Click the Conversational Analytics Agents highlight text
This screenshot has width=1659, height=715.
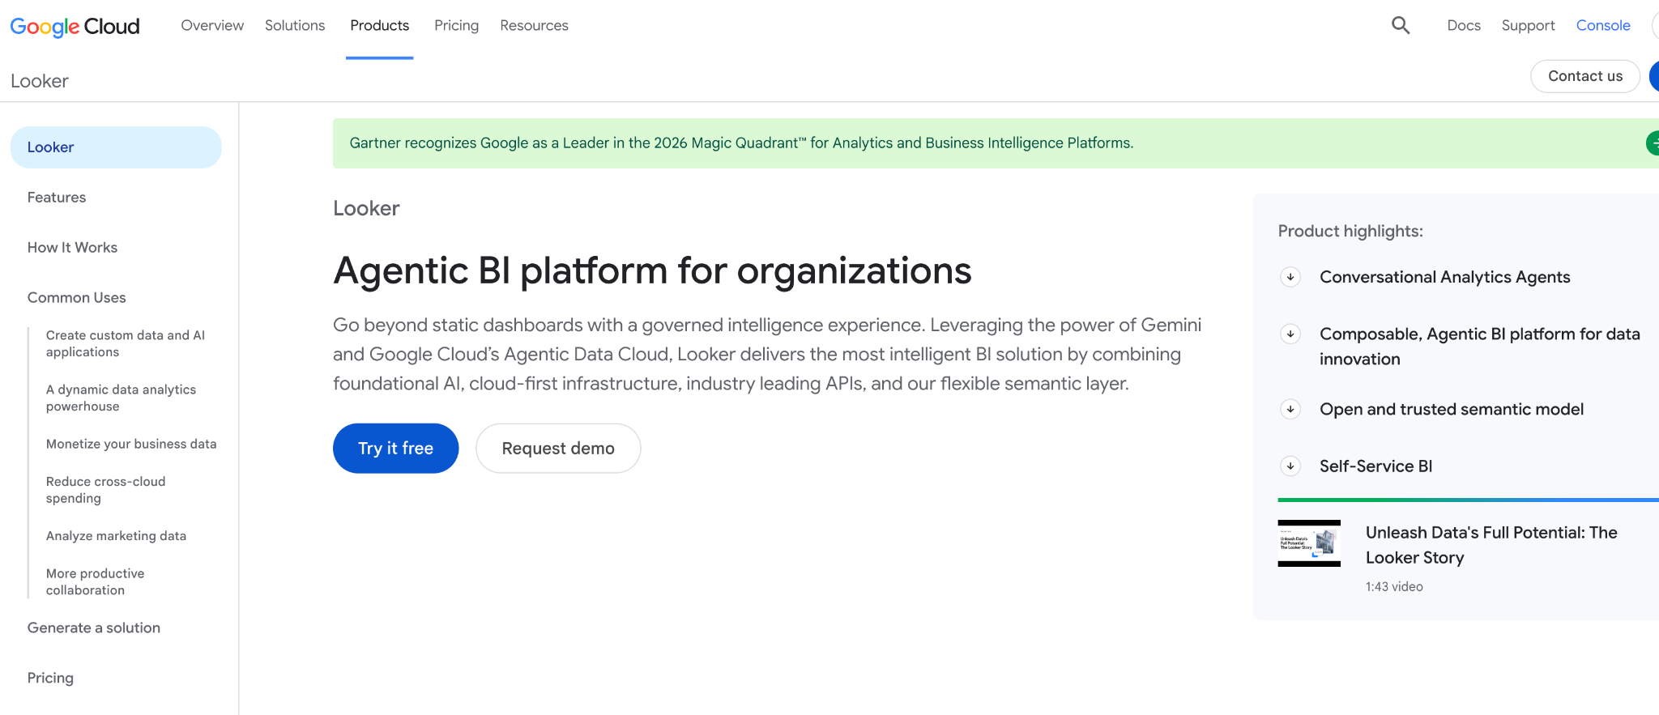tap(1445, 277)
